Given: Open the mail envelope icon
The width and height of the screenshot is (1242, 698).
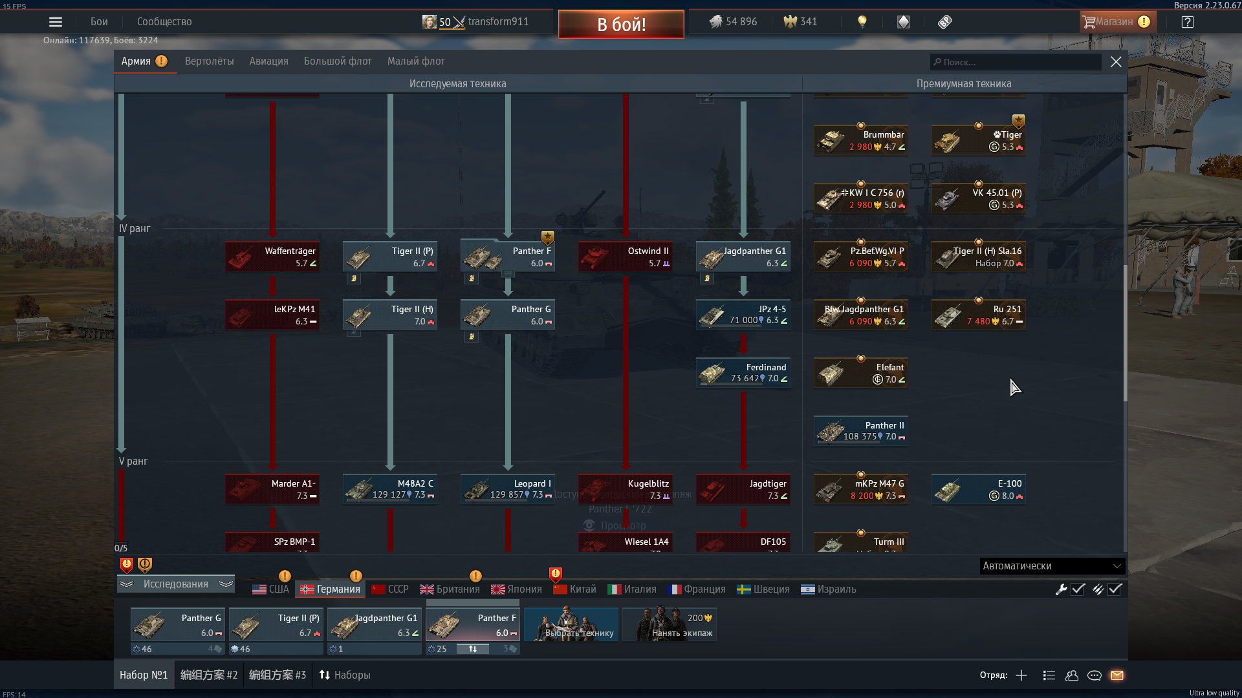Looking at the screenshot, I should 1117,675.
